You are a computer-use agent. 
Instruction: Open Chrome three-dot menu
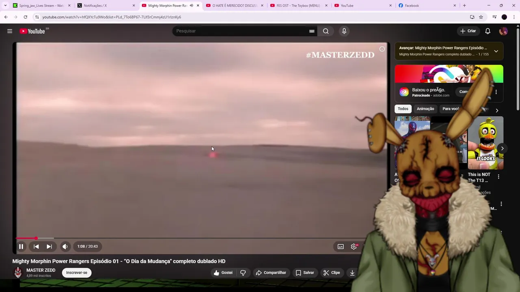pos(514,17)
